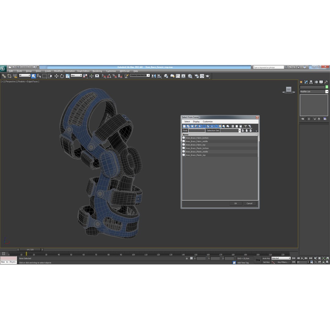Viewport: 330px width, 330px height.
Task: Activate the Bind to Space Warp tool
Action: click(15, 76)
